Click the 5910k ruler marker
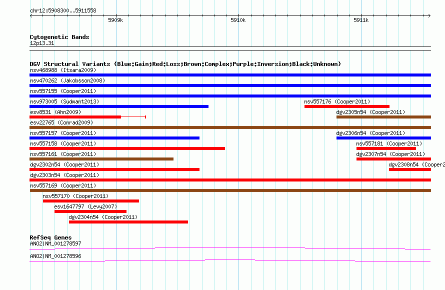This screenshot has width=445, height=290. pyautogui.click(x=238, y=20)
